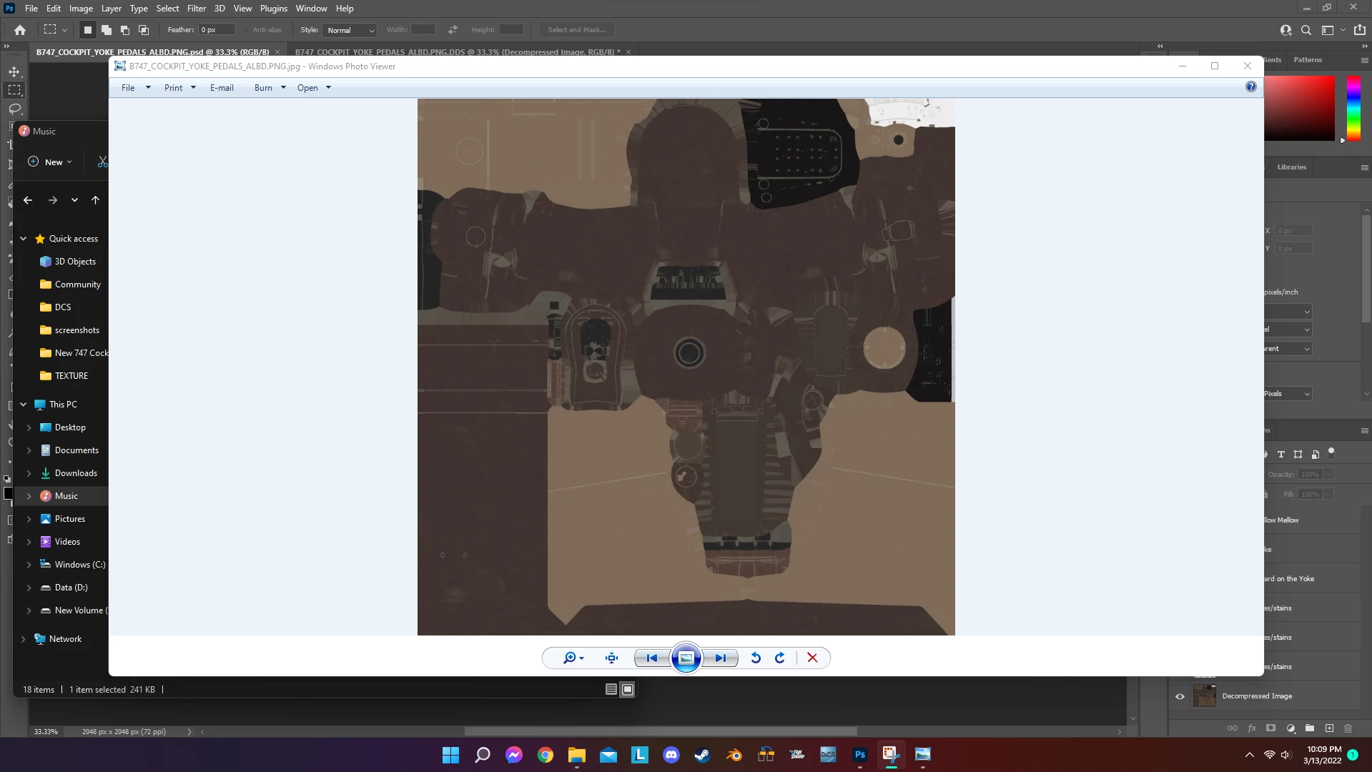Switch to the ALBD.PNG.psd document tab
Screen dimensions: 1372x772
(x=153, y=51)
